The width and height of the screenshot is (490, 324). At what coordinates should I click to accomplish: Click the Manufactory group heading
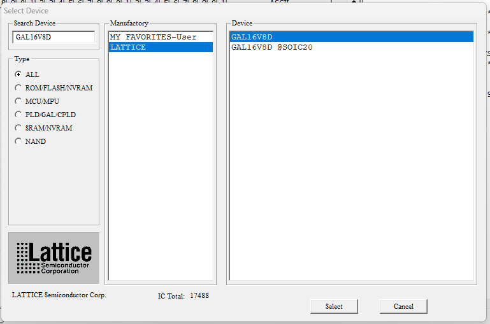pyautogui.click(x=129, y=24)
